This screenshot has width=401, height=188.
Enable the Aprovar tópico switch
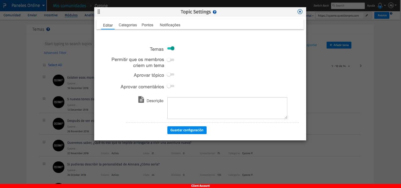coord(171,75)
